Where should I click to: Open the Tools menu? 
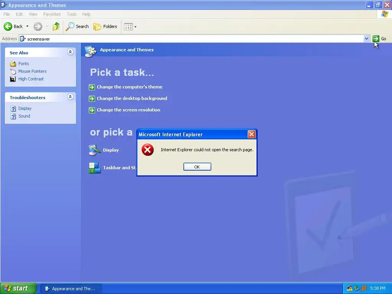72,14
